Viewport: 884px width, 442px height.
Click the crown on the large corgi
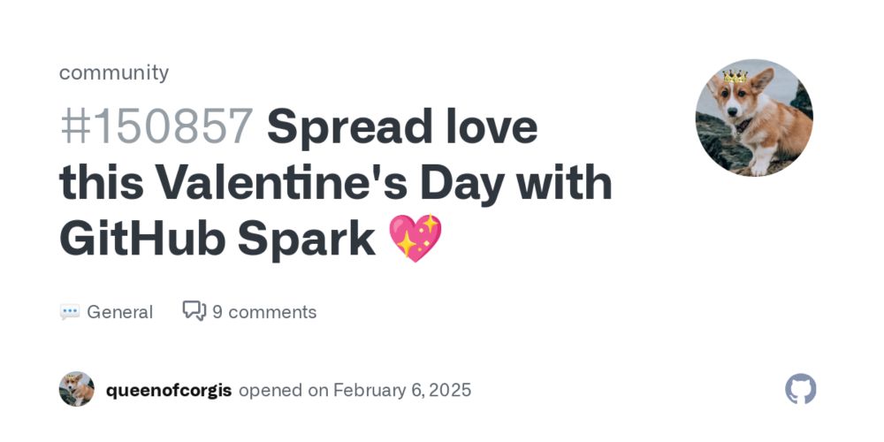735,75
